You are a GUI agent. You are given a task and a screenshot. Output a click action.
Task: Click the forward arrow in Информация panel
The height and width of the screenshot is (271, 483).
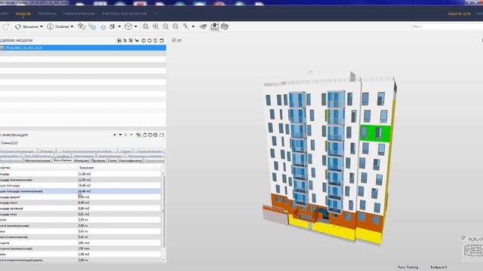[126, 135]
